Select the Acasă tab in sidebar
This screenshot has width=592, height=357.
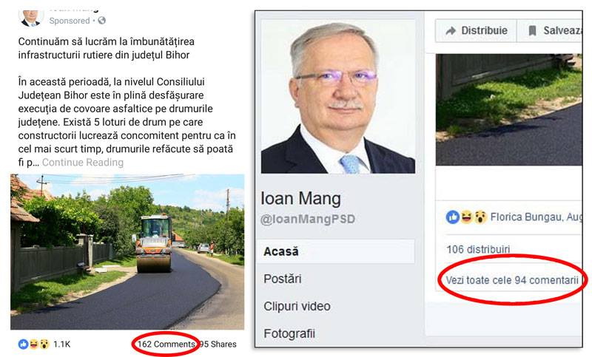pos(336,251)
